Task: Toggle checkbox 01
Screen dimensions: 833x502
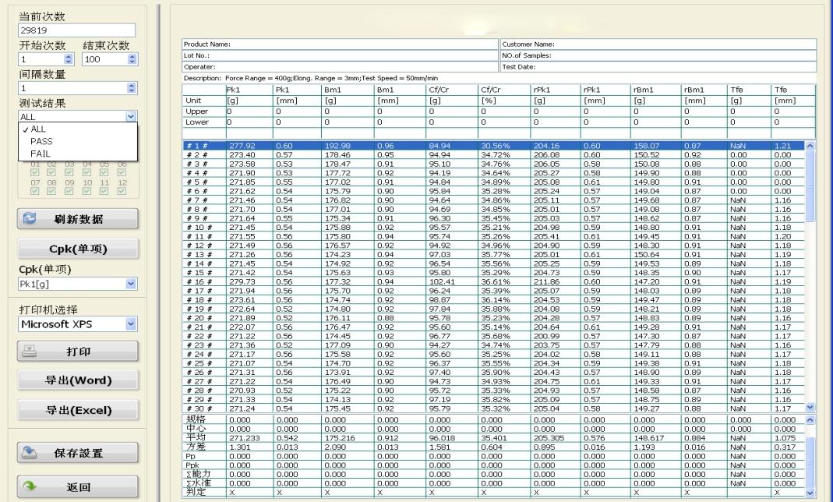Action: (34, 172)
